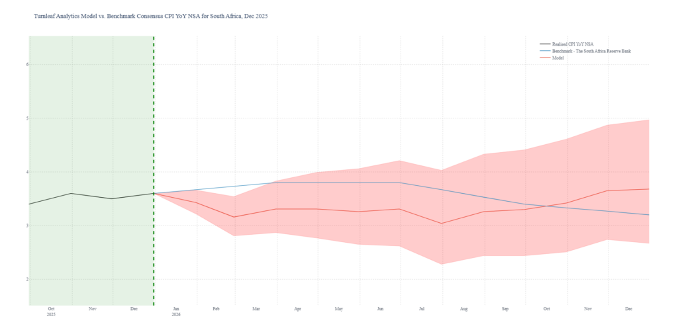Click the y-axis value 5 label
678x334 pixels.
click(x=27, y=118)
